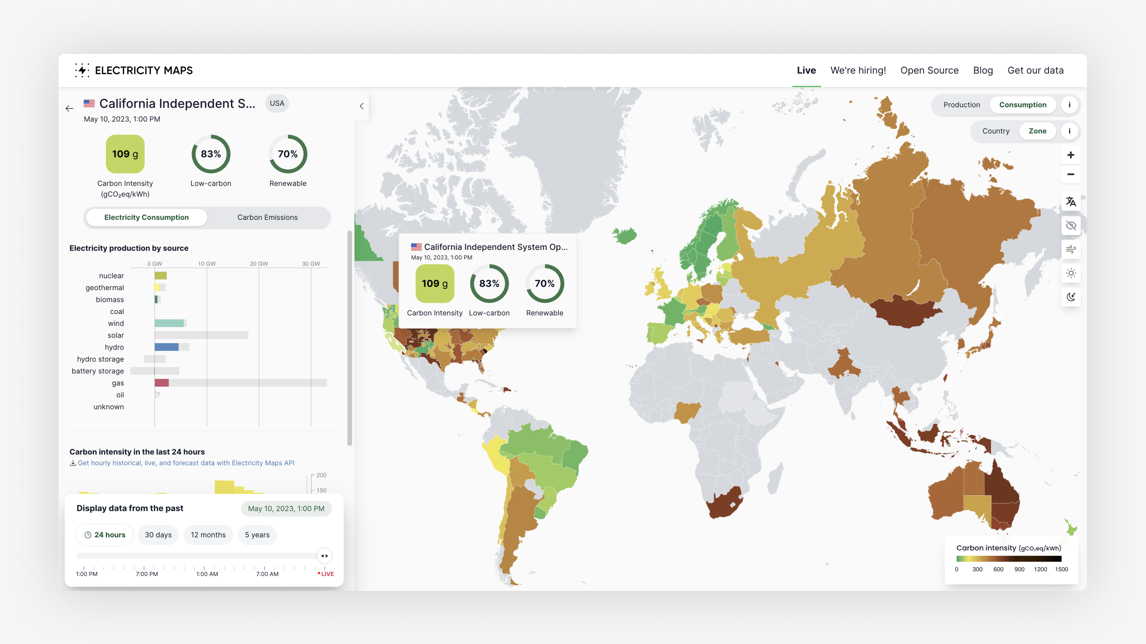Switch the map to Consumption mode
This screenshot has width=1146, height=644.
pos(1023,105)
